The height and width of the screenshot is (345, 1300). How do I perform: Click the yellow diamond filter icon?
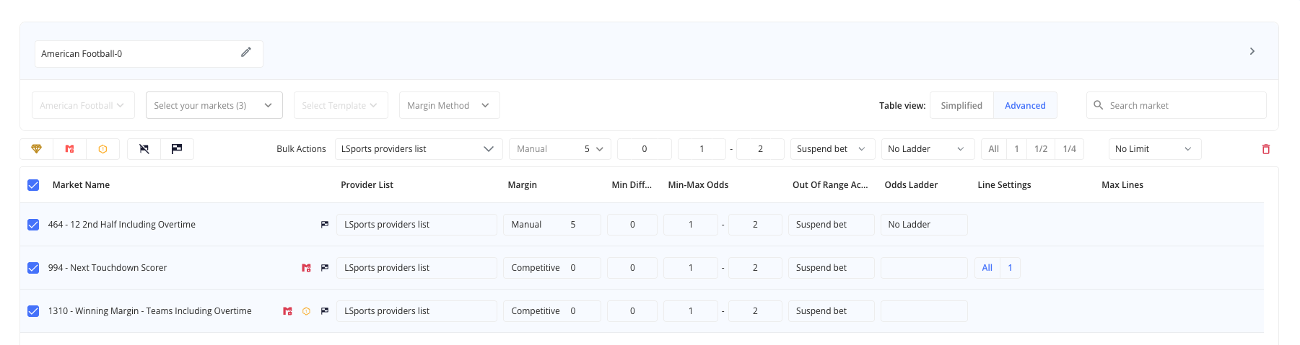click(x=36, y=149)
